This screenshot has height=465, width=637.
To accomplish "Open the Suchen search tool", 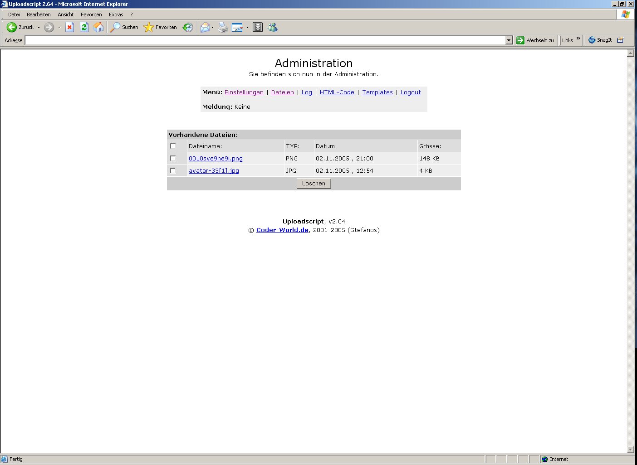I will (x=124, y=27).
